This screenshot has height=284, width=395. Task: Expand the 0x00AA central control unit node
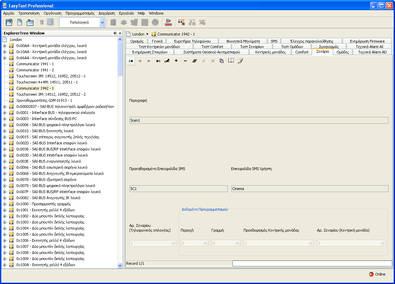[x=4, y=46]
